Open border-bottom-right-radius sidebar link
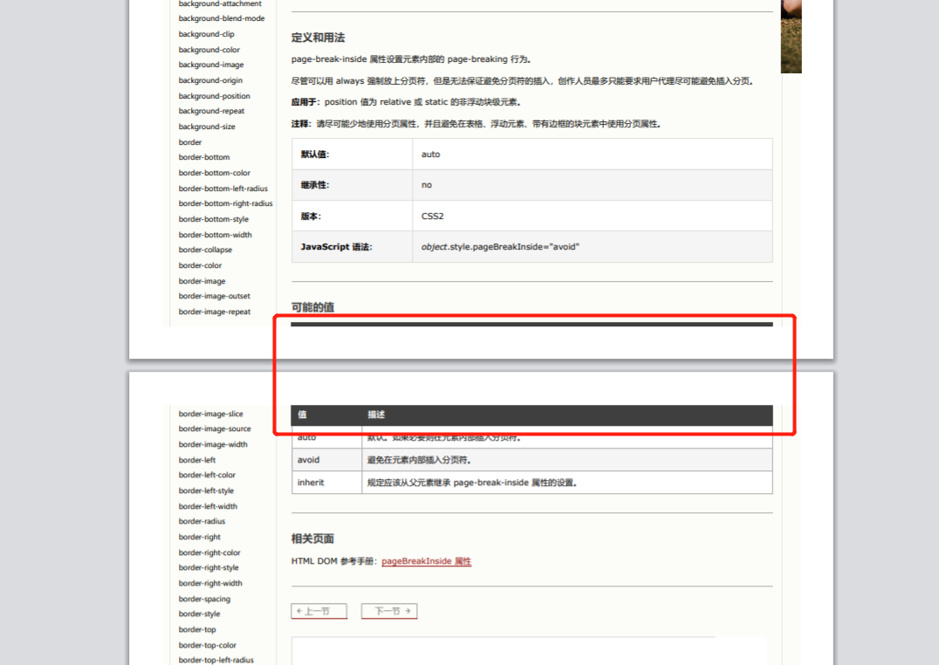 click(x=226, y=203)
